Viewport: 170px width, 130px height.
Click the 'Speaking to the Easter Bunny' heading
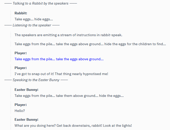point(36,80)
